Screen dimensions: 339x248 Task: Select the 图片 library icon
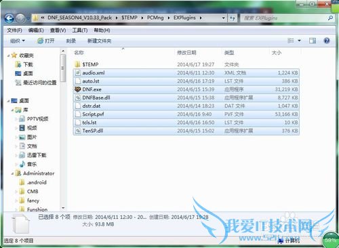(22, 137)
